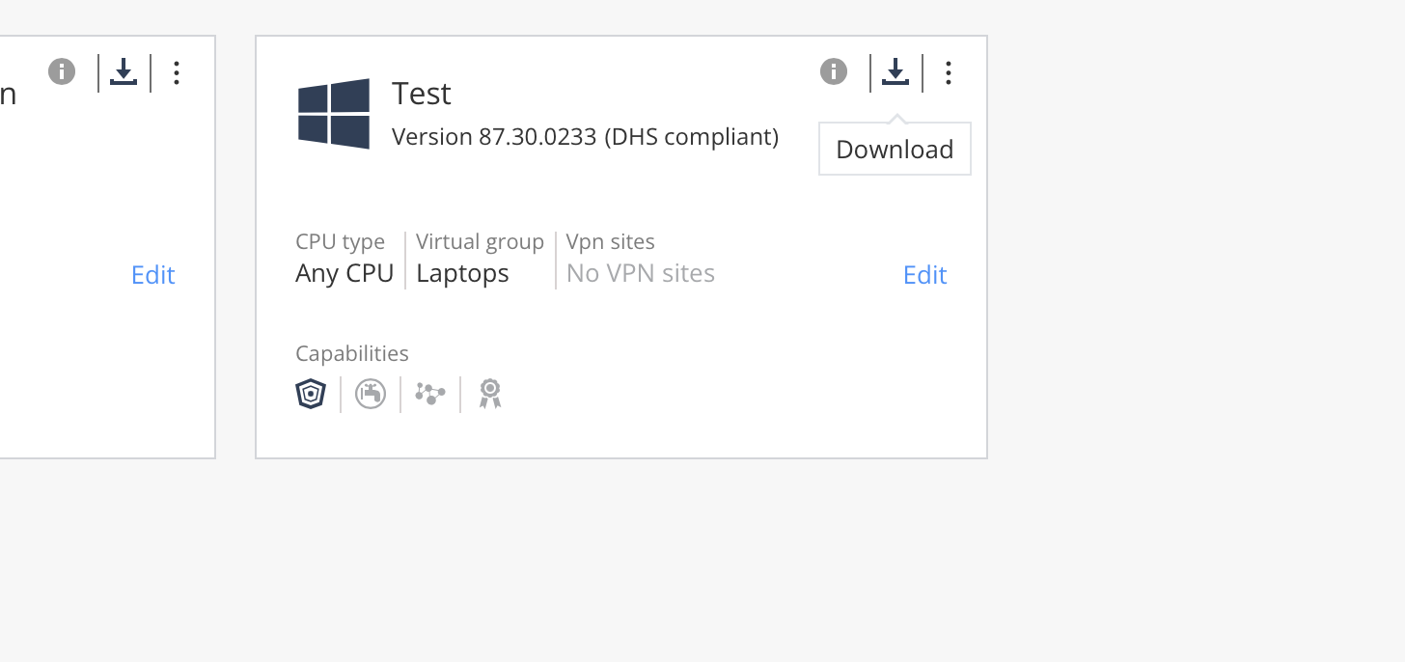Screen dimensions: 1405x662
Task: Click the download icon on the left card
Action: (x=124, y=72)
